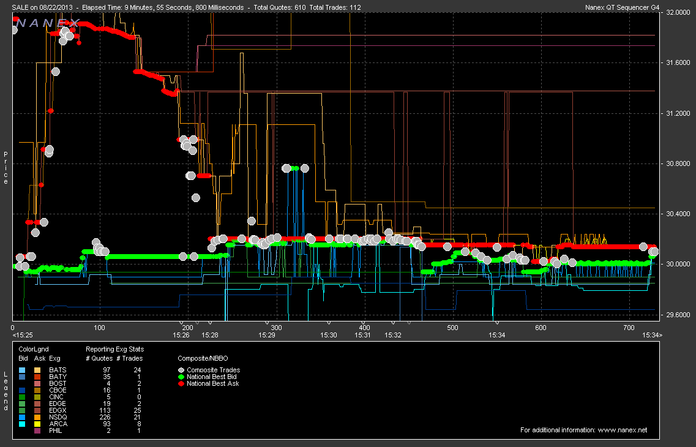Click the 113 quotes count for EDGX
The height and width of the screenshot is (447, 696).
pyautogui.click(x=105, y=411)
